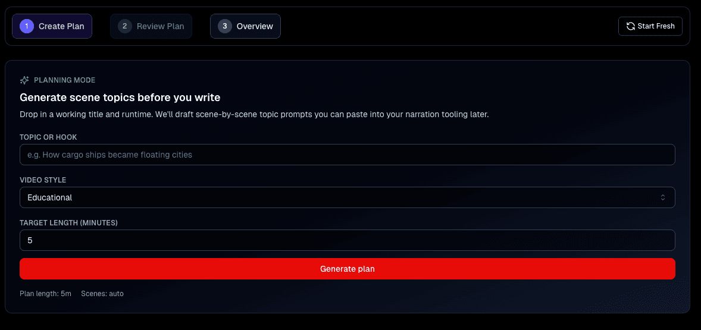Click the sparkle icon beside Planning Mode
The width and height of the screenshot is (701, 330).
coord(24,80)
